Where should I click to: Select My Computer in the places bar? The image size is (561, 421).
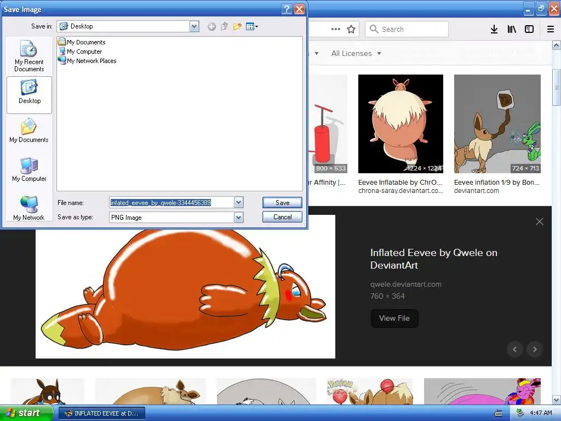click(x=29, y=170)
